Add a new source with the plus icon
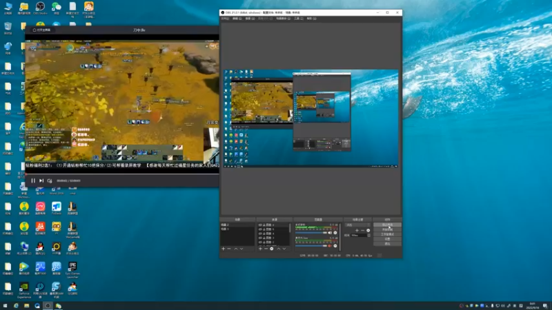Screen dimensions: 552x310 coord(260,249)
